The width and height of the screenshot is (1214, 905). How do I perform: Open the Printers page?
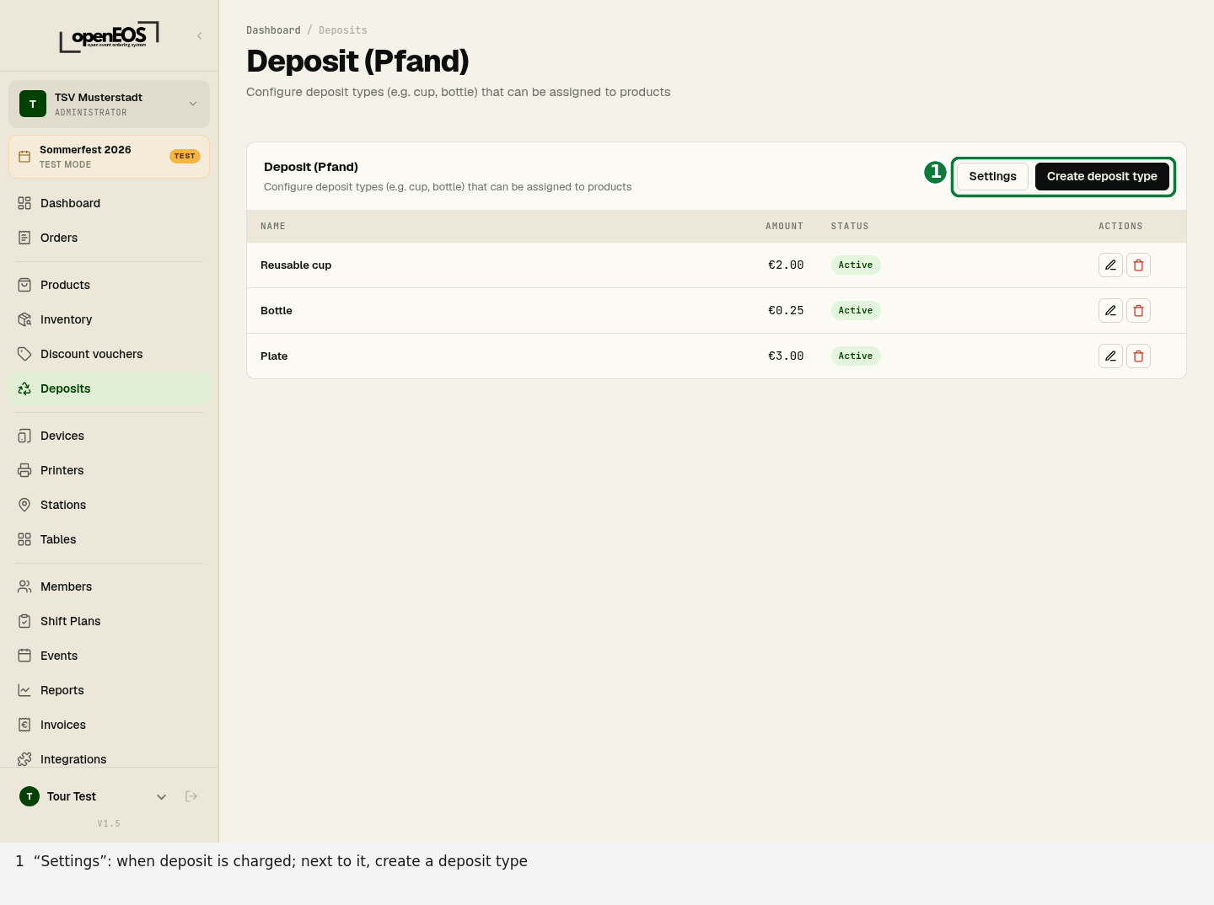pyautogui.click(x=109, y=470)
